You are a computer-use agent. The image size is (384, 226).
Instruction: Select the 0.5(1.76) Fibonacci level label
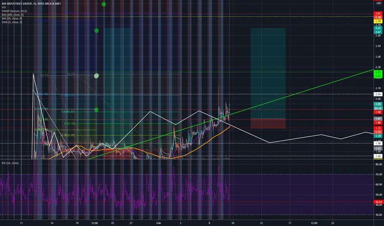70,124
